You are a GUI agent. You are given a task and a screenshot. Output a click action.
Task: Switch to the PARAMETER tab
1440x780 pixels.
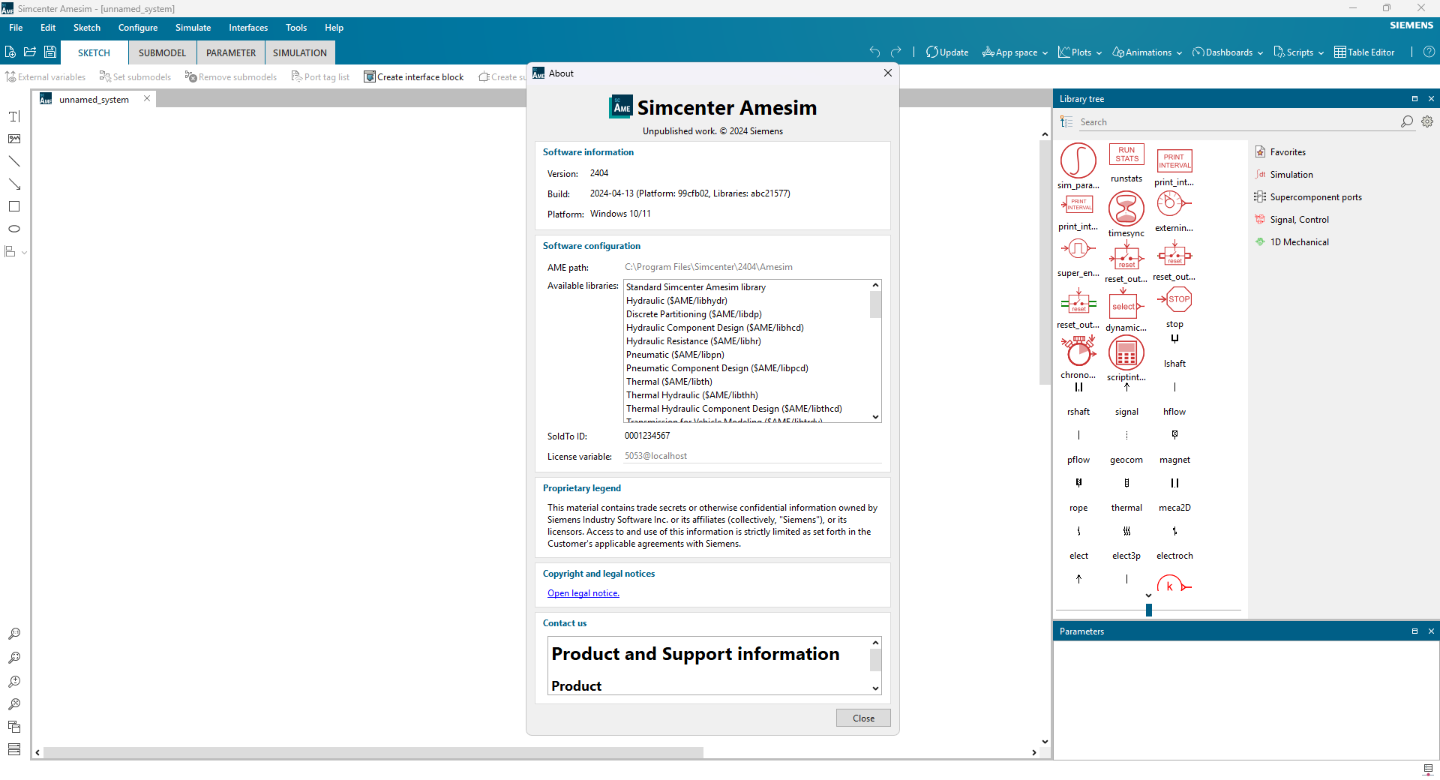(231, 52)
